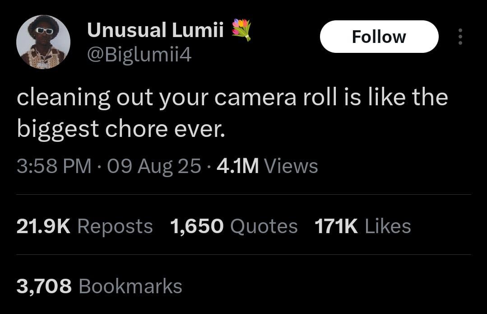Screen dimensions: 487x314
Task: Open the 1,650 quotes count
Action: tap(197, 226)
